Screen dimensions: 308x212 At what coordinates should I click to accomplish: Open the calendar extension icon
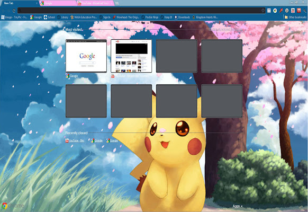tap(269, 11)
